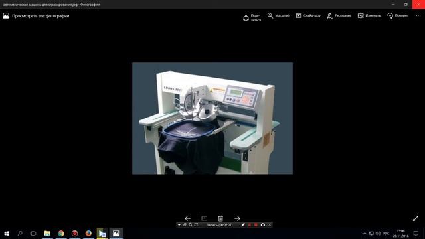This screenshot has width=425, height=239.
Task: Enter full screen with diagonal arrows icon
Action: point(416,218)
